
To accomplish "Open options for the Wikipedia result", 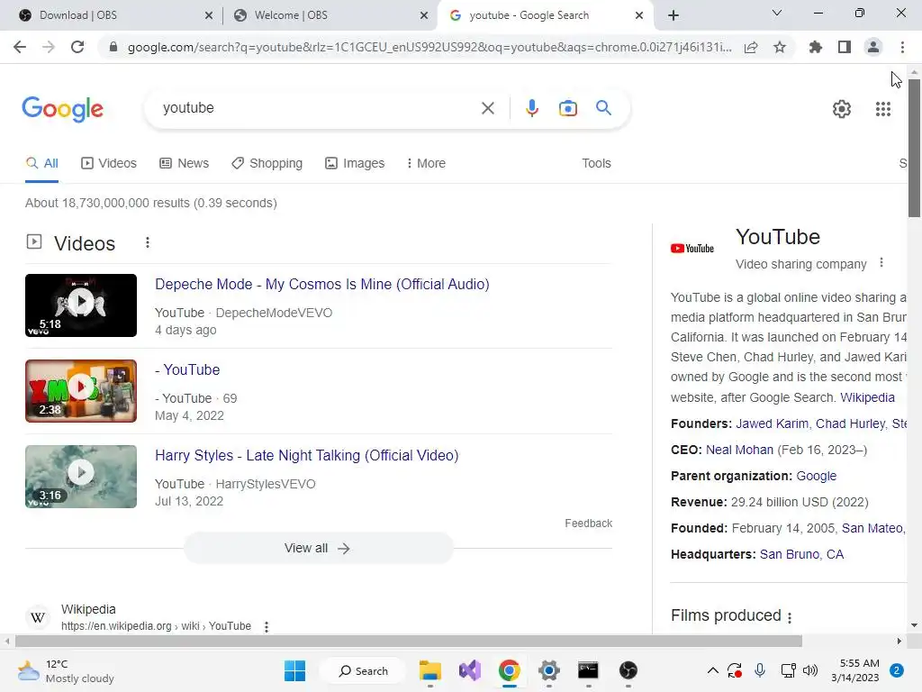I will tap(267, 627).
